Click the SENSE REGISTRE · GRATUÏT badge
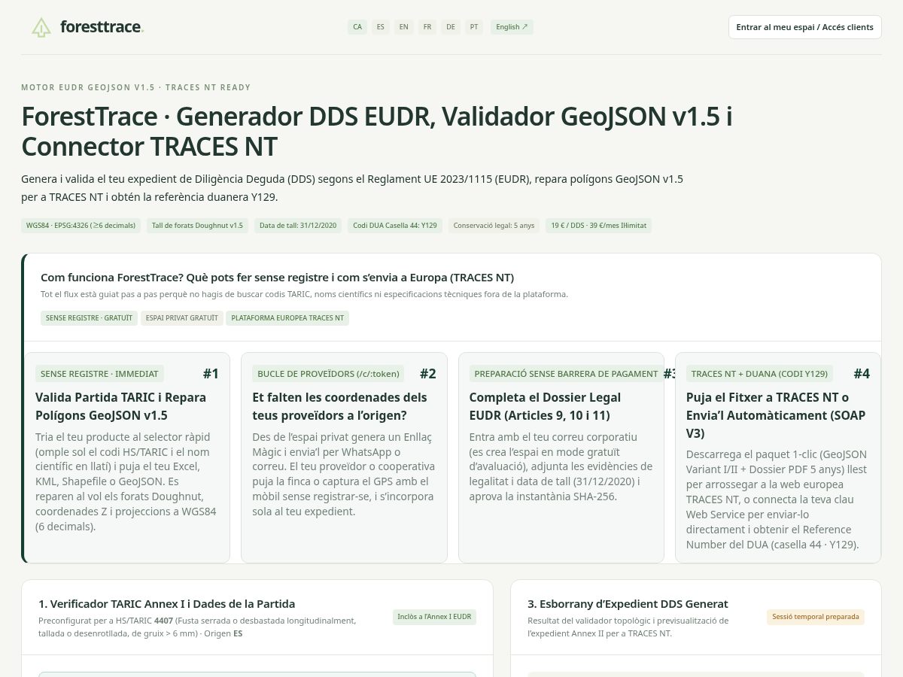 click(89, 318)
